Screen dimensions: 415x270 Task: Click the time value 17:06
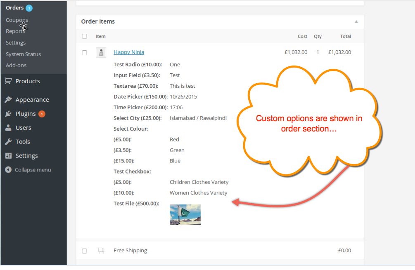click(x=176, y=107)
